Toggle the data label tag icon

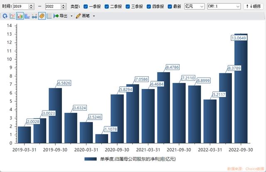coord(42,16)
